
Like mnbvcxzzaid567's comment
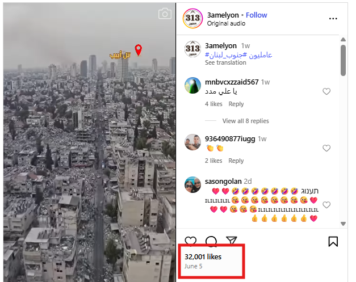[326, 91]
